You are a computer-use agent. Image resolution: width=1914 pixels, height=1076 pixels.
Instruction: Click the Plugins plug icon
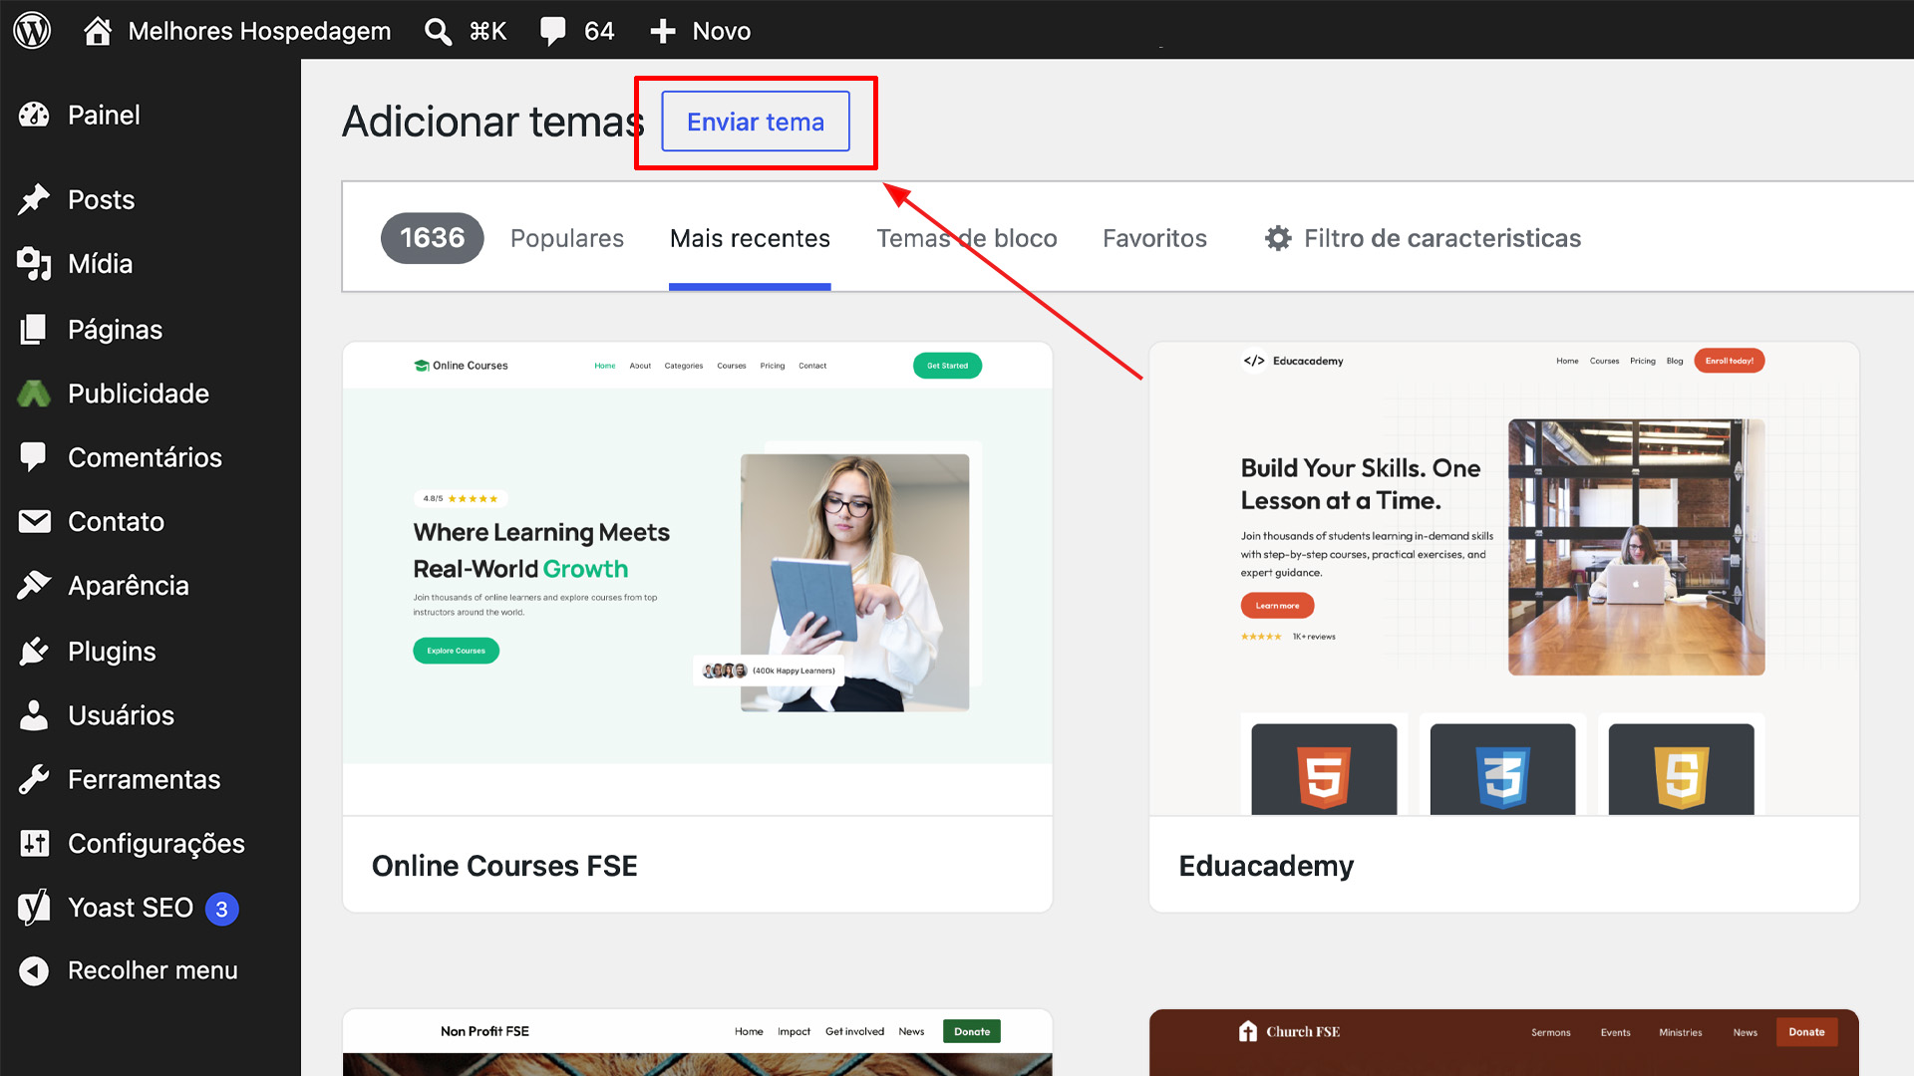coord(34,651)
